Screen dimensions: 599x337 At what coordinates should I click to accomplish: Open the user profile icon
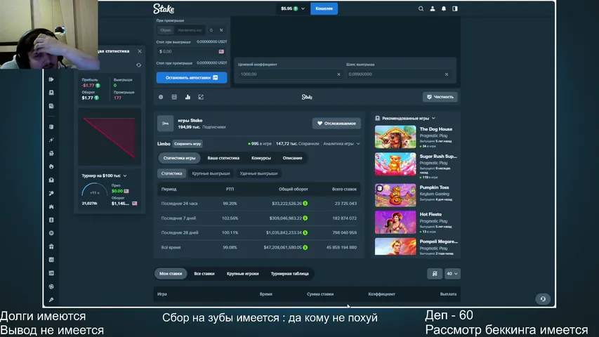point(433,8)
